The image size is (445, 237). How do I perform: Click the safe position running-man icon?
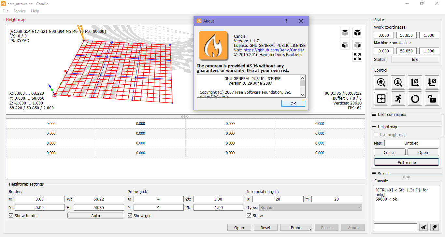(x=398, y=99)
